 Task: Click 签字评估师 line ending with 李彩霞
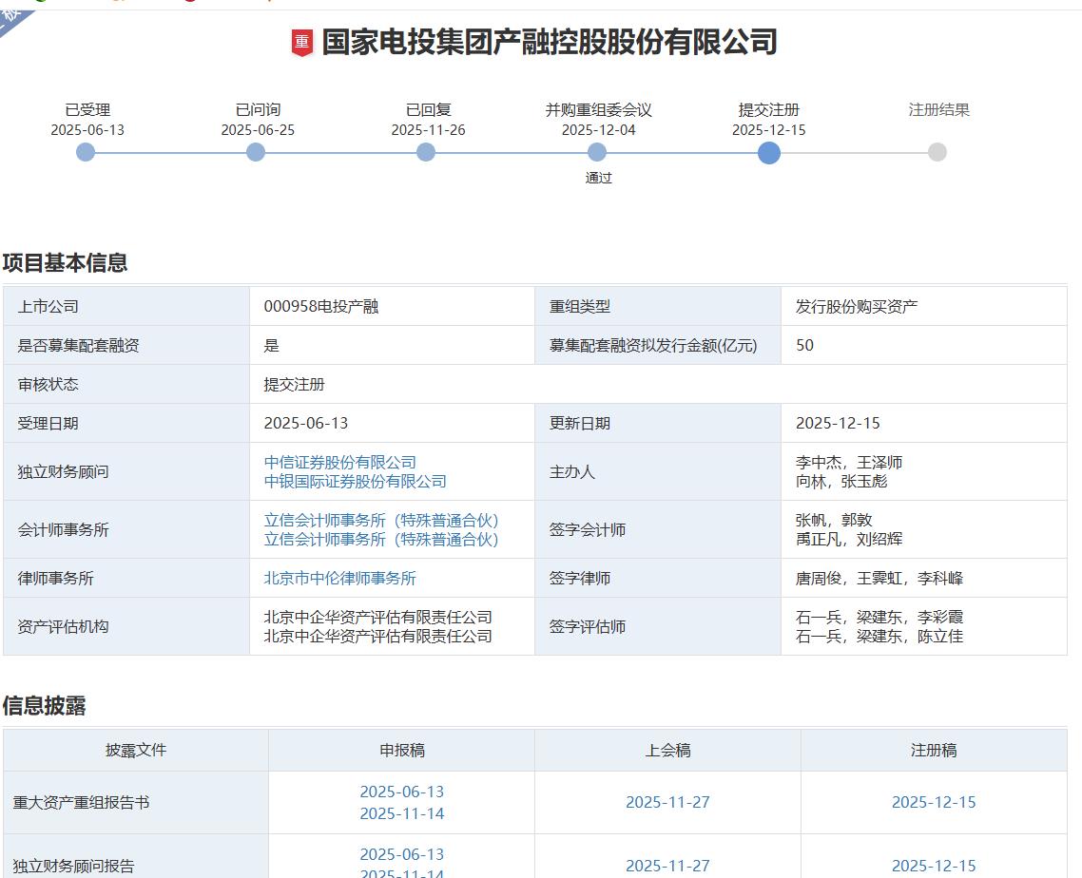point(879,617)
